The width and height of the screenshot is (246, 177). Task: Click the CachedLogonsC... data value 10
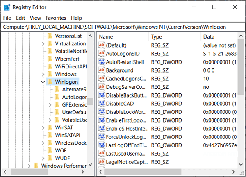[206, 79]
